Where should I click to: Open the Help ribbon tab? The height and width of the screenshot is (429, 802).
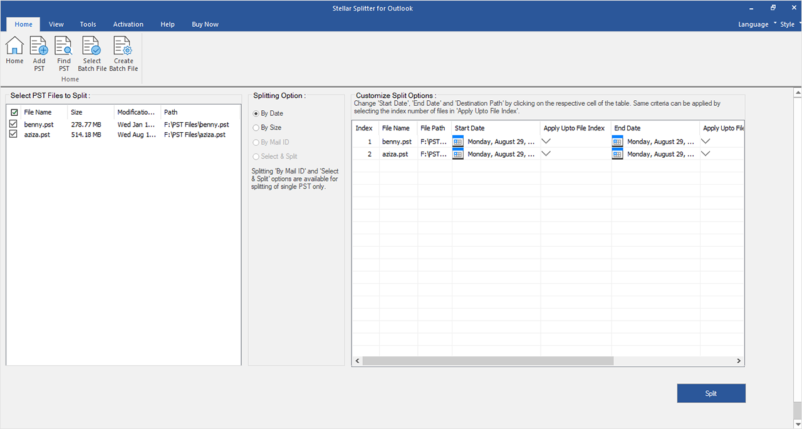tap(167, 24)
